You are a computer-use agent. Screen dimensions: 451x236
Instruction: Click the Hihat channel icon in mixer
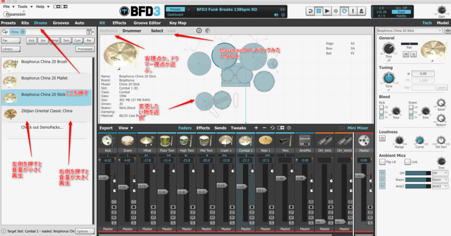147,140
